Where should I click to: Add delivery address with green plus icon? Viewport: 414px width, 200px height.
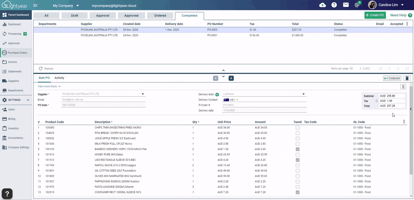[217, 94]
